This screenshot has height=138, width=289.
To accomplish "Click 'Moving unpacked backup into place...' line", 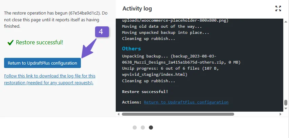I will click(x=165, y=32).
